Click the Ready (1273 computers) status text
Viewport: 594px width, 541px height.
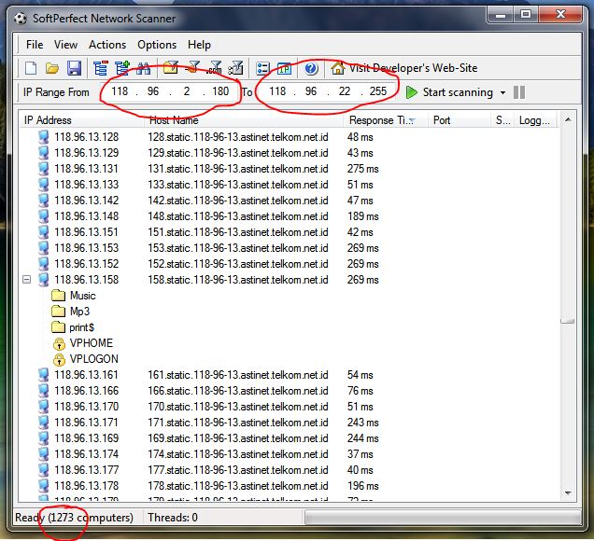75,518
